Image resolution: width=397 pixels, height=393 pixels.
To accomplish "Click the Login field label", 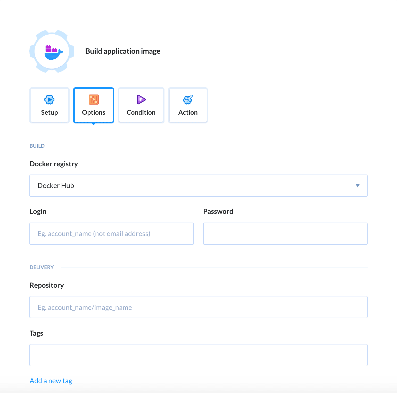I will coord(38,211).
